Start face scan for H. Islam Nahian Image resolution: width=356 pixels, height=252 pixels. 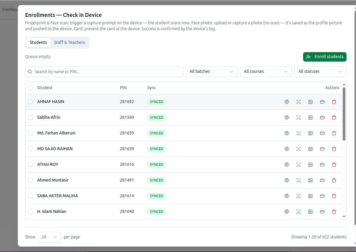(299, 212)
